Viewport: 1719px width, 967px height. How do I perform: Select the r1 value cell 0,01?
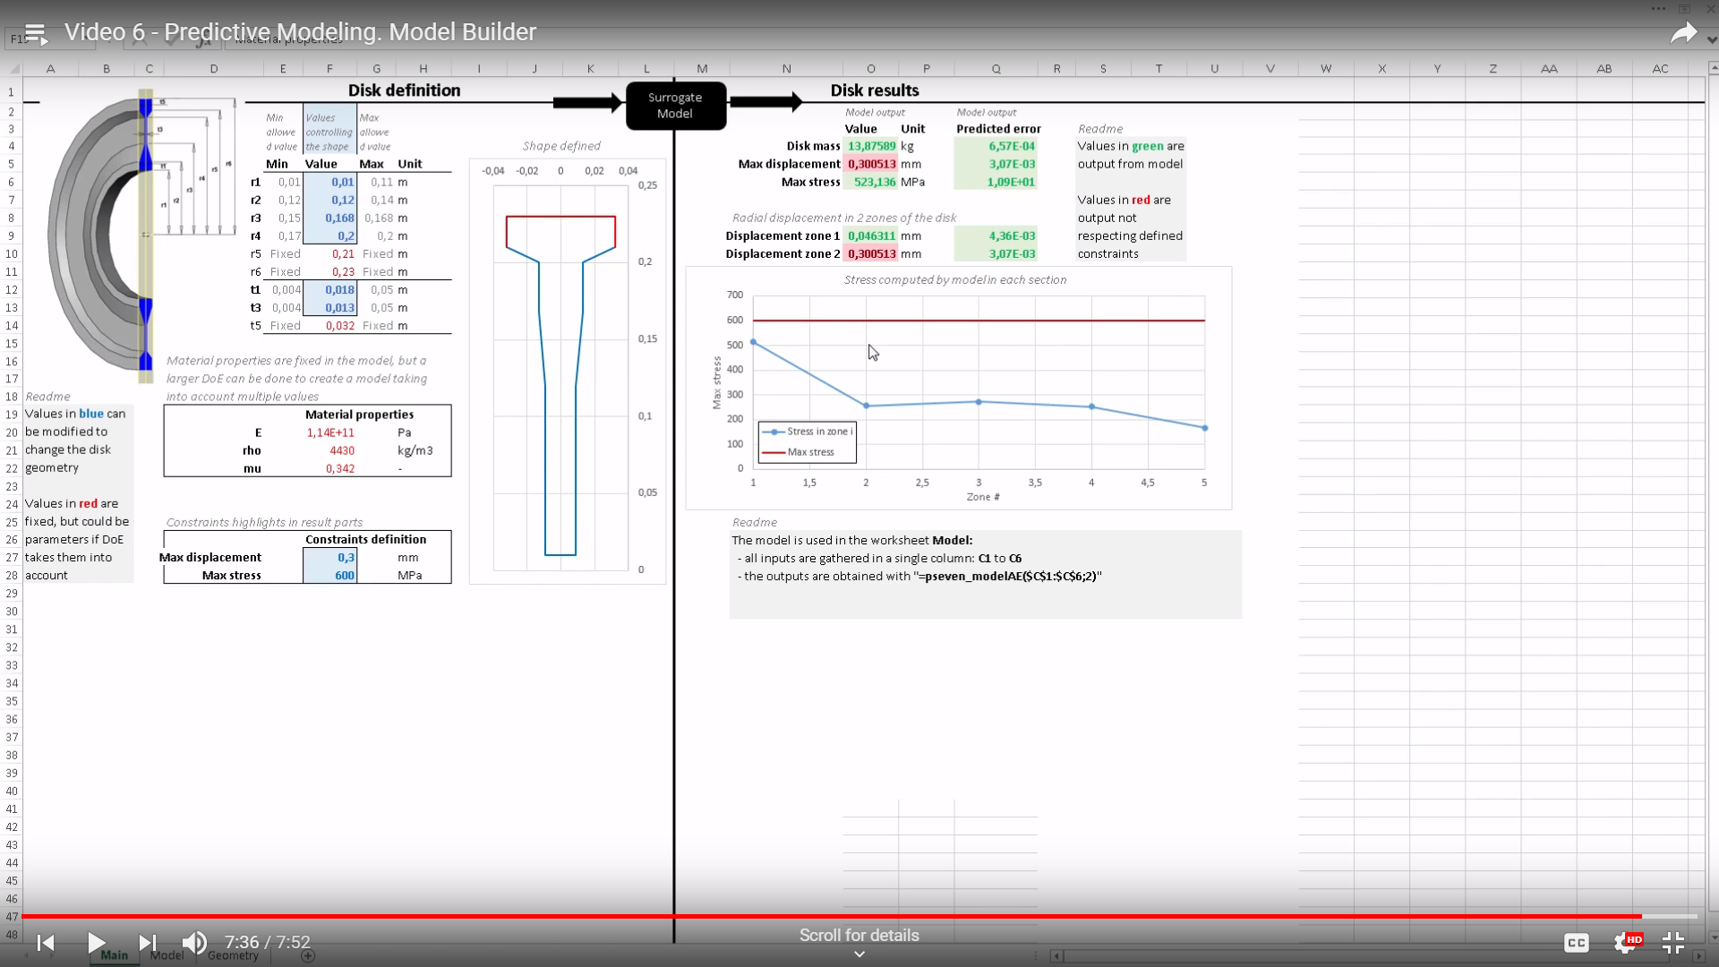point(329,182)
